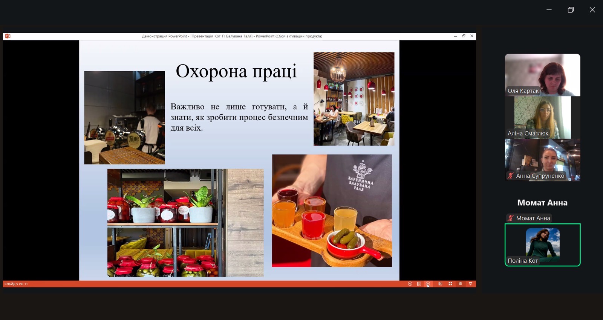Switch to Normal view in PowerPoint status bar
This screenshot has width=603, height=320.
[440, 284]
